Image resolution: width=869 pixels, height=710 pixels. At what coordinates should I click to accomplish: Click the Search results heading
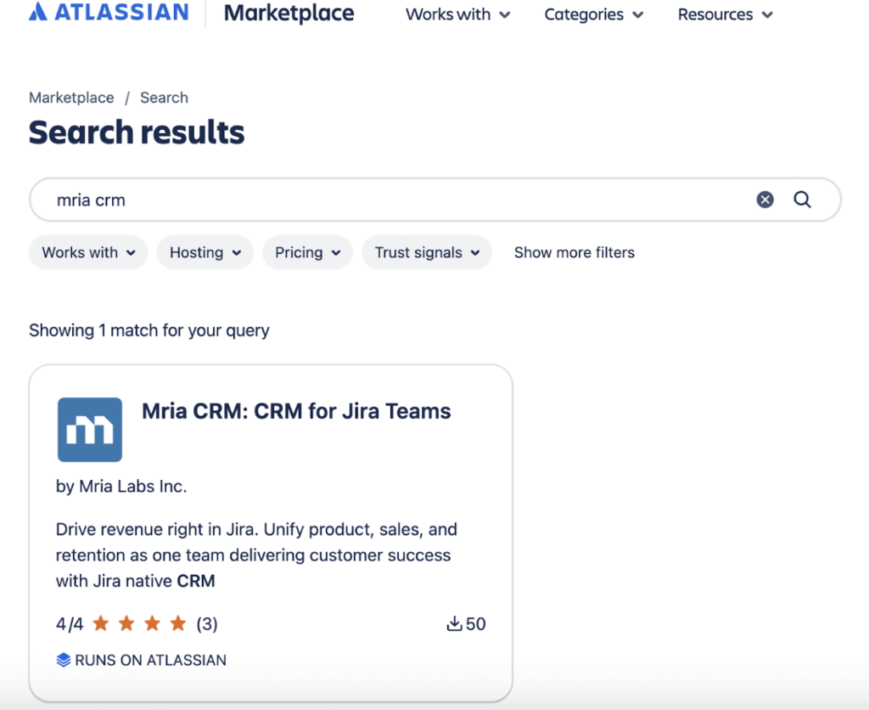click(x=137, y=132)
